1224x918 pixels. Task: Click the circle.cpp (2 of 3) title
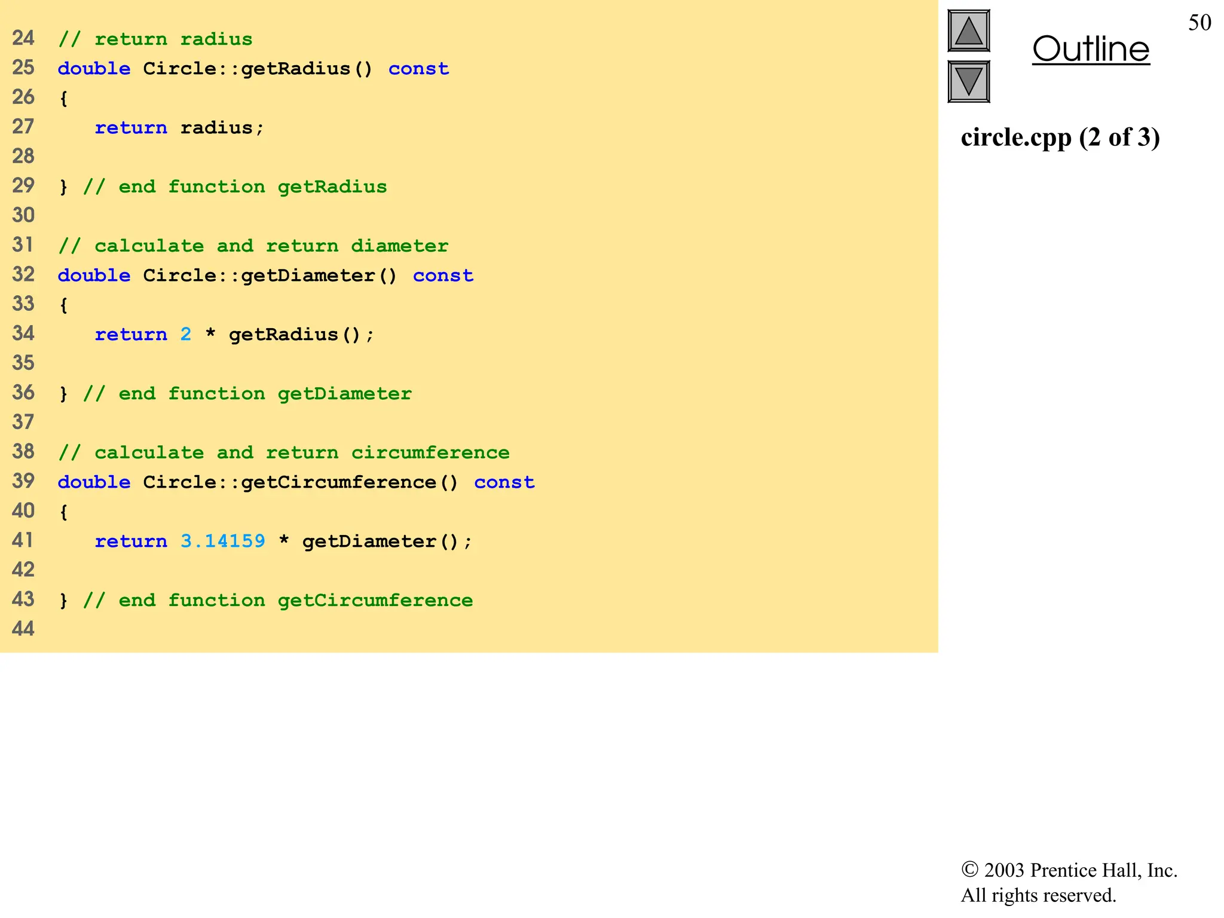click(1060, 137)
